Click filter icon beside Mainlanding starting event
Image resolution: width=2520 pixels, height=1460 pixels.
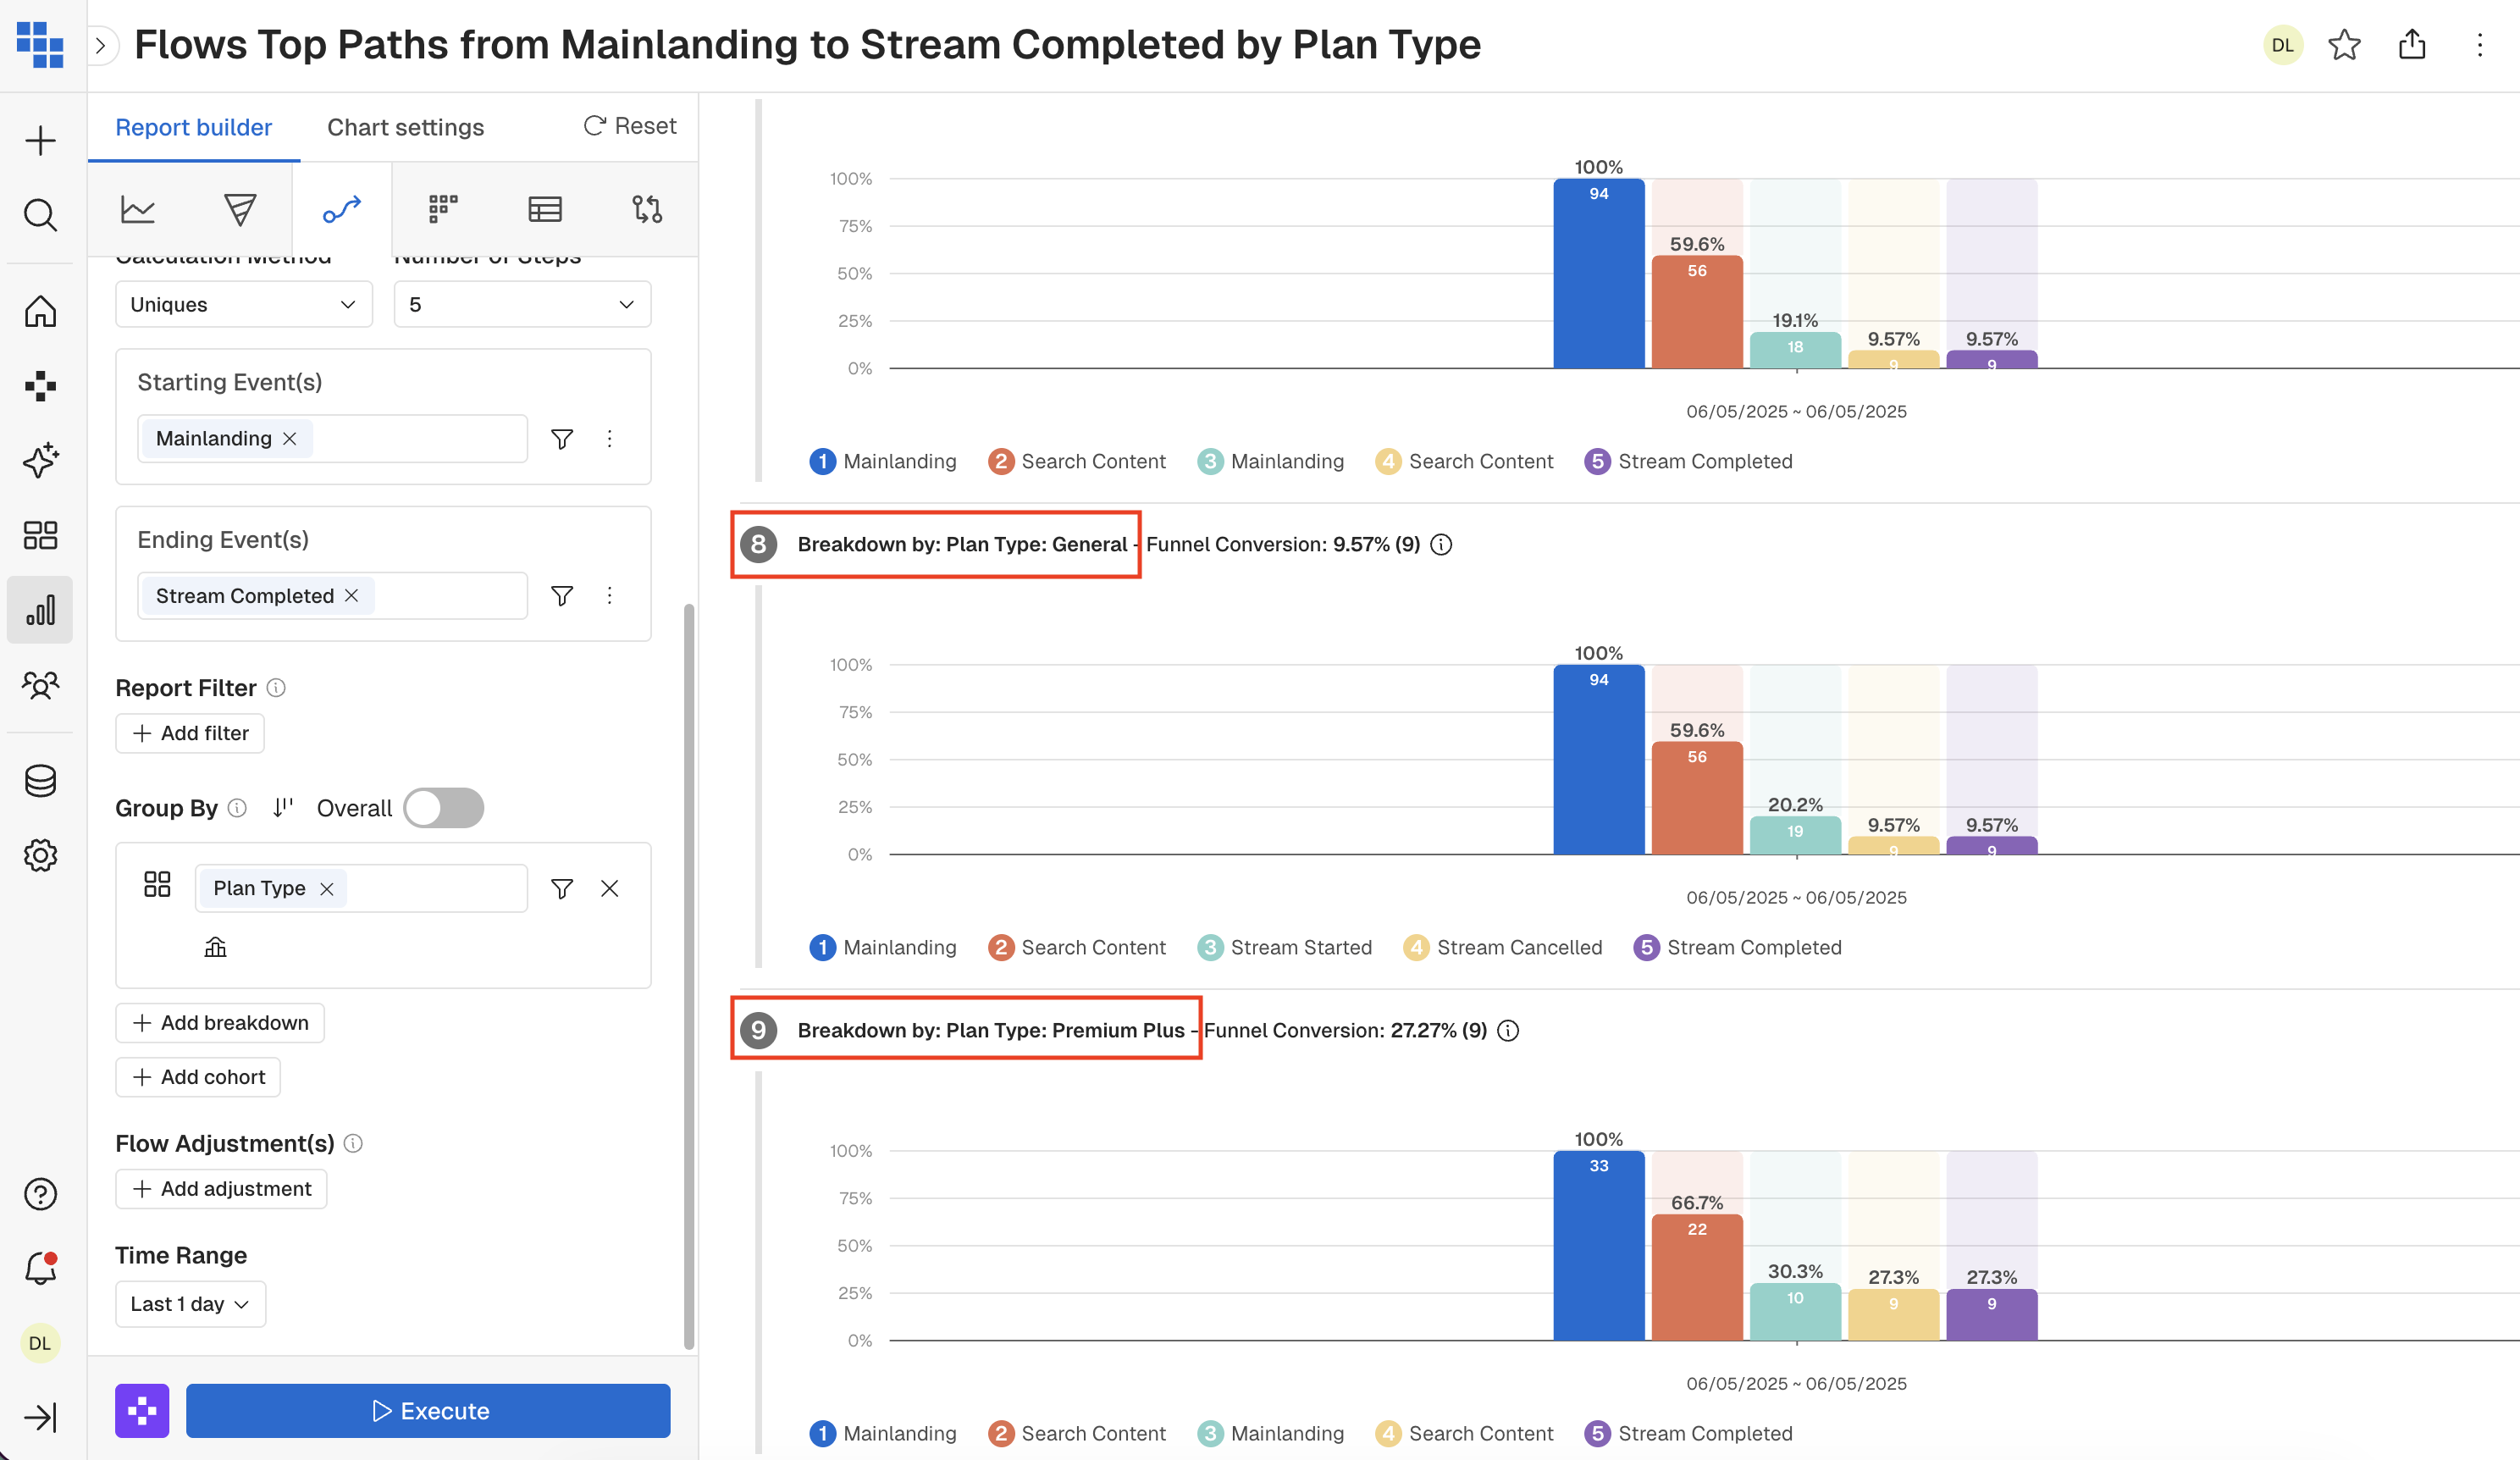tap(562, 439)
